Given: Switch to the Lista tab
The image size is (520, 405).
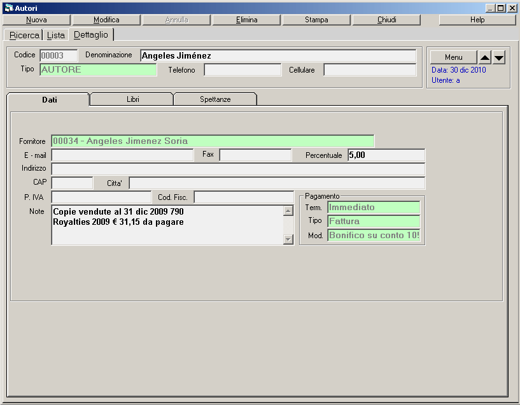Looking at the screenshot, I should [x=56, y=35].
